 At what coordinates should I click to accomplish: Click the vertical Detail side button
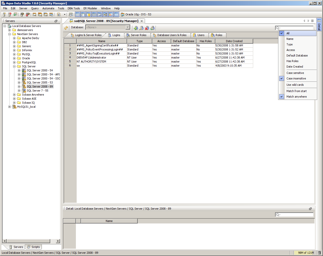319,24
